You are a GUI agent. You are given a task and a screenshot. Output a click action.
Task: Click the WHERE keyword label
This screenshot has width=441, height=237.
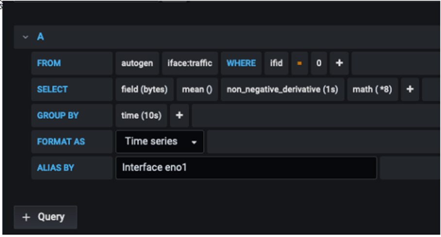click(x=241, y=63)
